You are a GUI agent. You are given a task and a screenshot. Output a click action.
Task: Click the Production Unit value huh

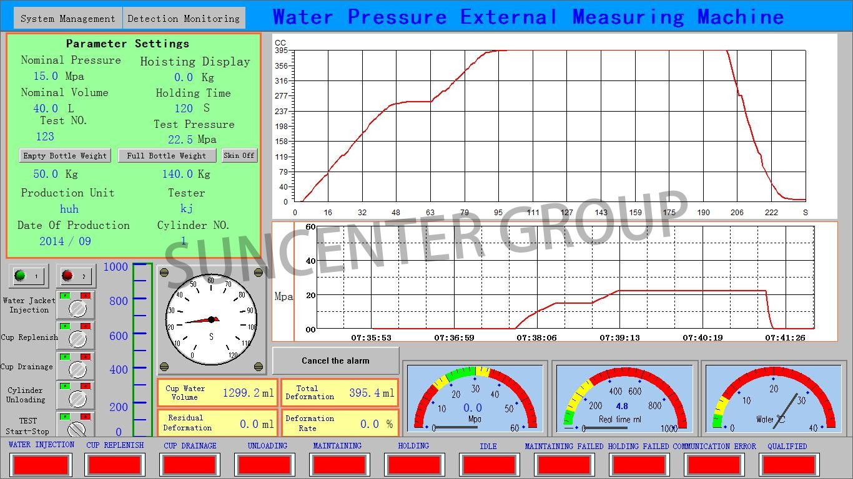(x=69, y=209)
